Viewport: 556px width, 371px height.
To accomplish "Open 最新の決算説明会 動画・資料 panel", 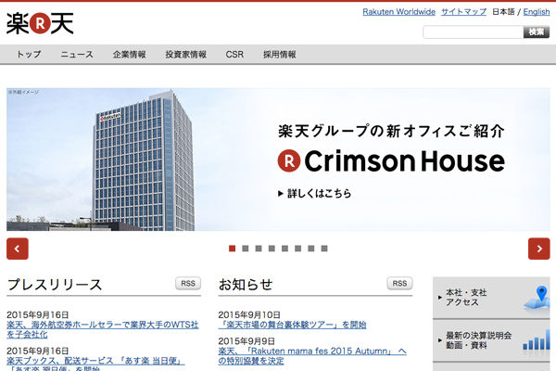I will (x=491, y=340).
